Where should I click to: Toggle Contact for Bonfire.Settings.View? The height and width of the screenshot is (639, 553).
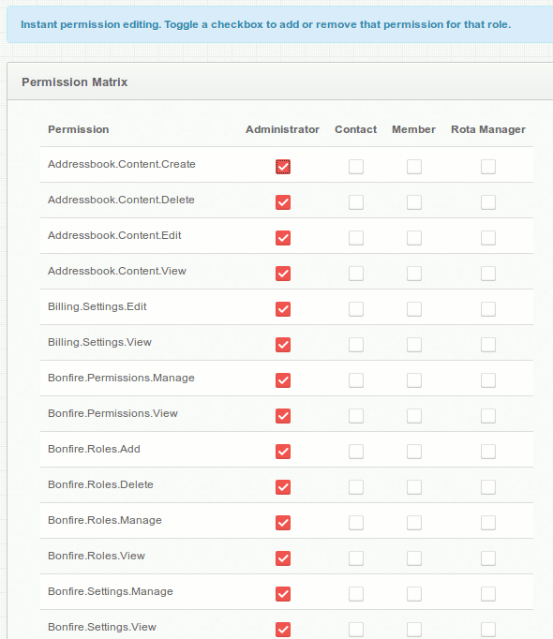[x=356, y=630]
